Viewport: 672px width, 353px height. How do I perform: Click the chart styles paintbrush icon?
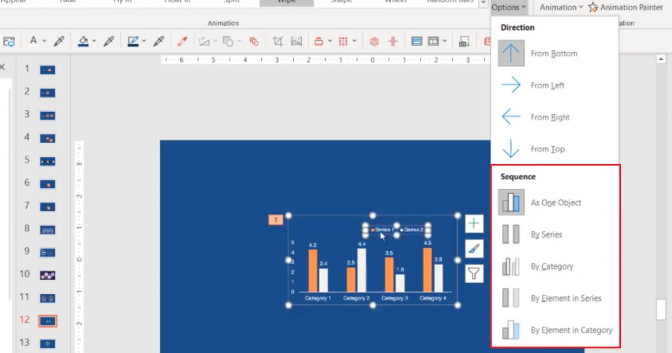[473, 248]
